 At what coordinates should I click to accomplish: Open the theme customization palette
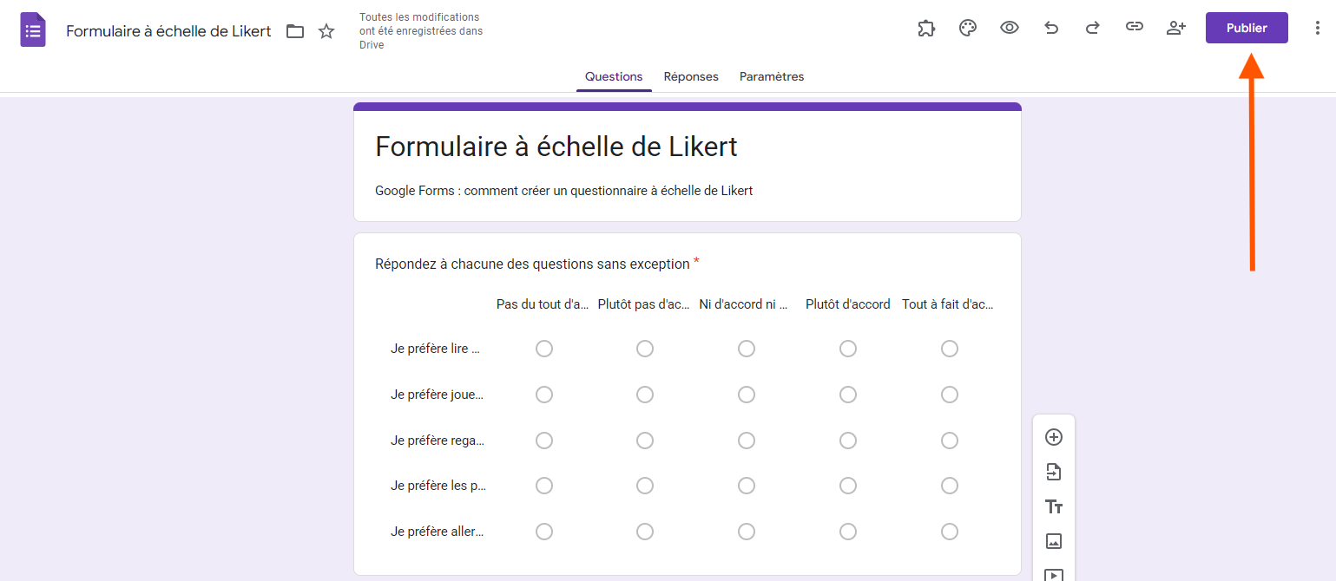[968, 28]
